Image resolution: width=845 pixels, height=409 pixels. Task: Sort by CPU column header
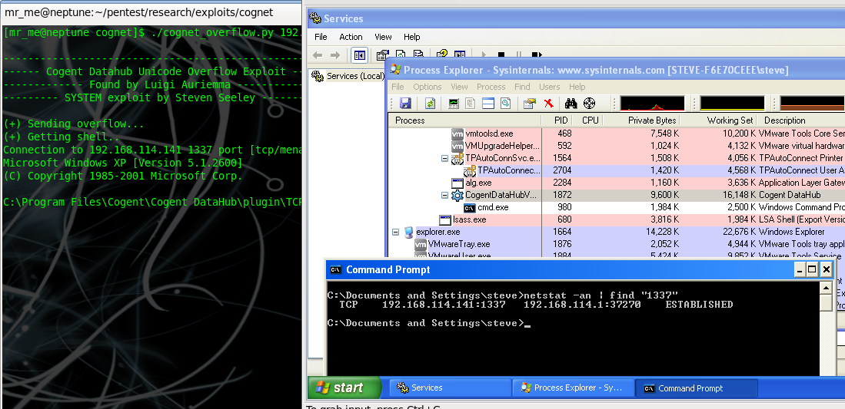point(587,120)
